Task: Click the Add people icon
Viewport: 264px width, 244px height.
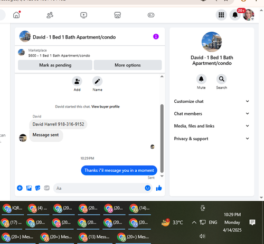Action: click(x=77, y=81)
